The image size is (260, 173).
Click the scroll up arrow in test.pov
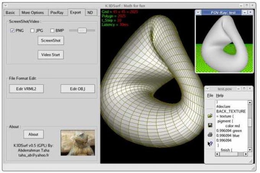click(250, 103)
